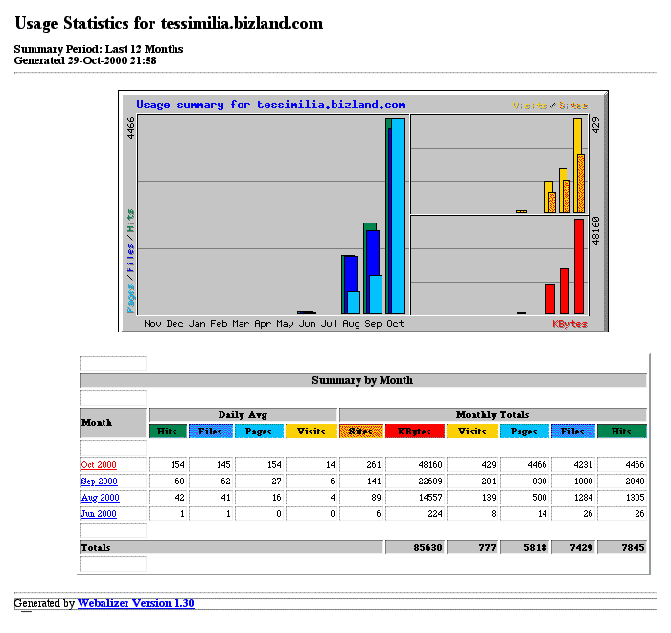671x633 pixels.
Task: Click the red KBytes header cell
Action: pos(414,432)
